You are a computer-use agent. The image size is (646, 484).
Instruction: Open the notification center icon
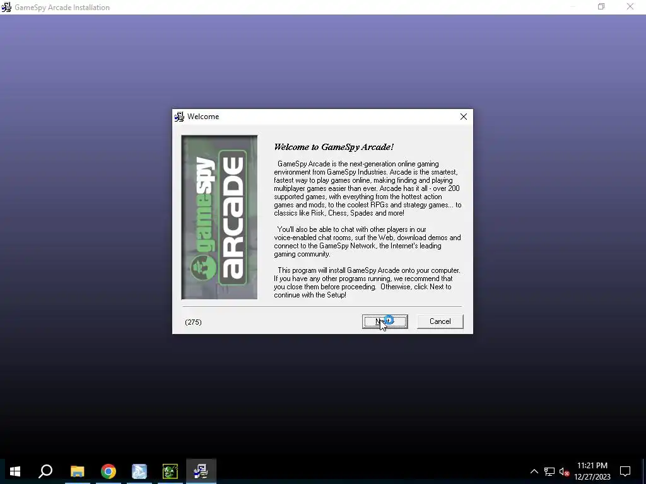point(625,471)
